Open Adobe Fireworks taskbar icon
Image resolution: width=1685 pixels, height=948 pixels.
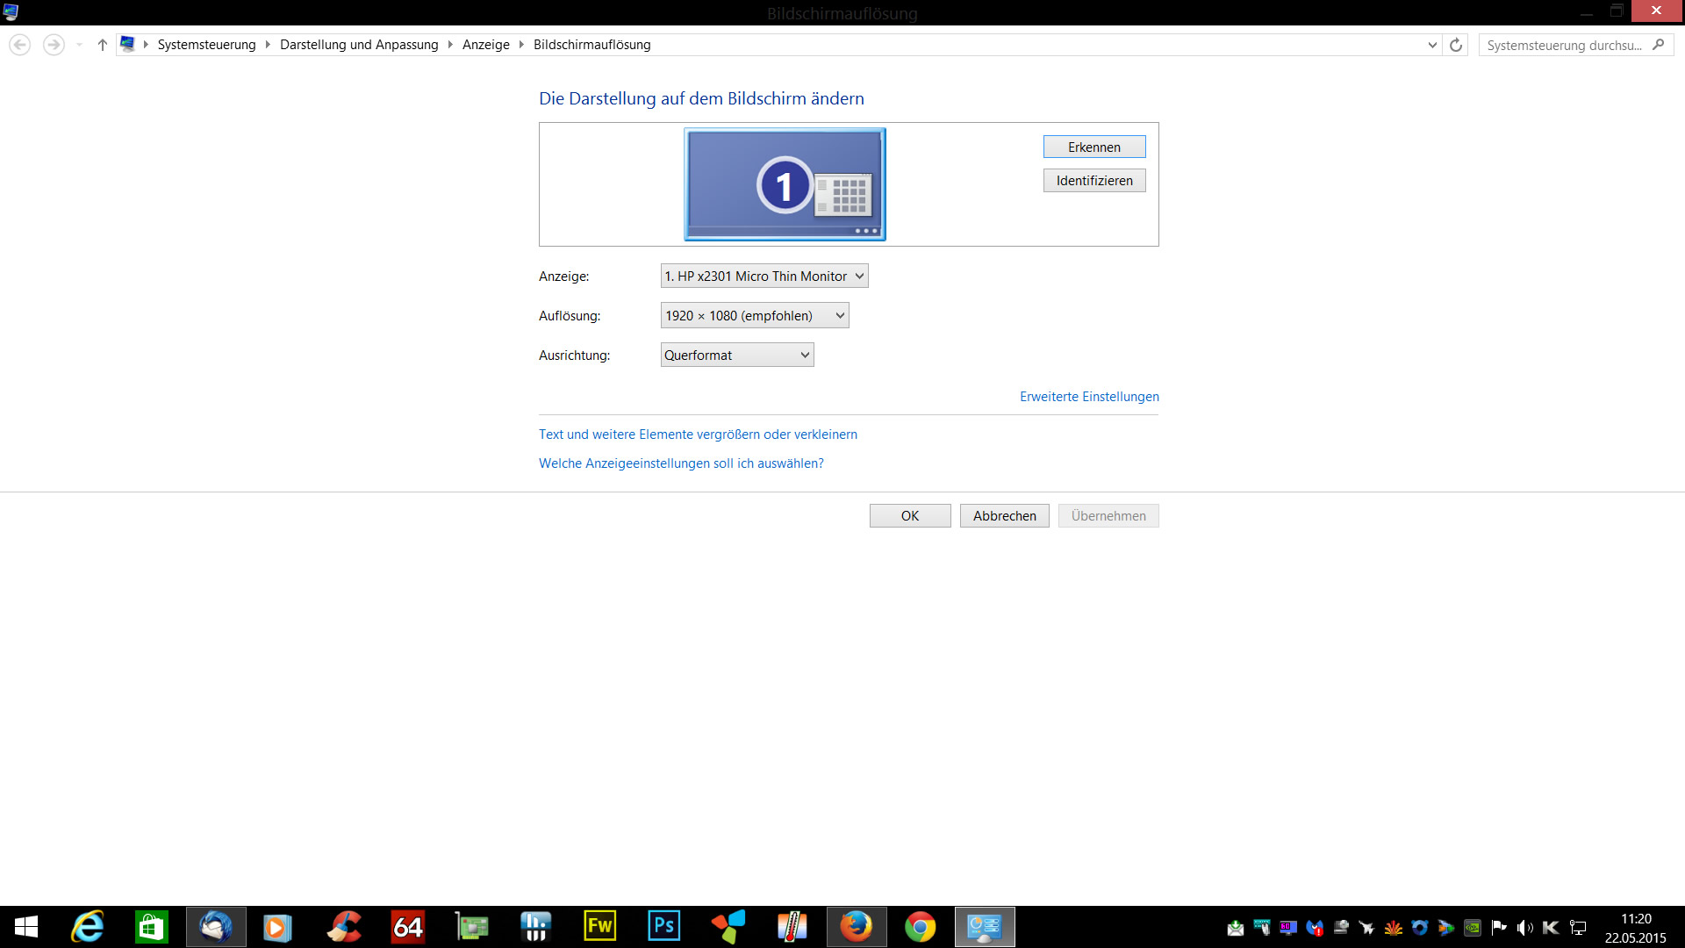tap(599, 927)
